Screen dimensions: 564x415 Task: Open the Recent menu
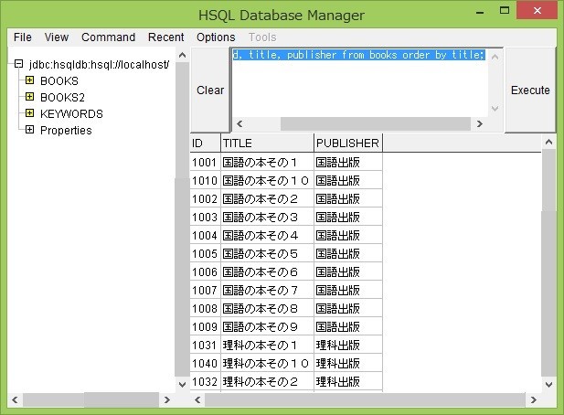pos(165,37)
